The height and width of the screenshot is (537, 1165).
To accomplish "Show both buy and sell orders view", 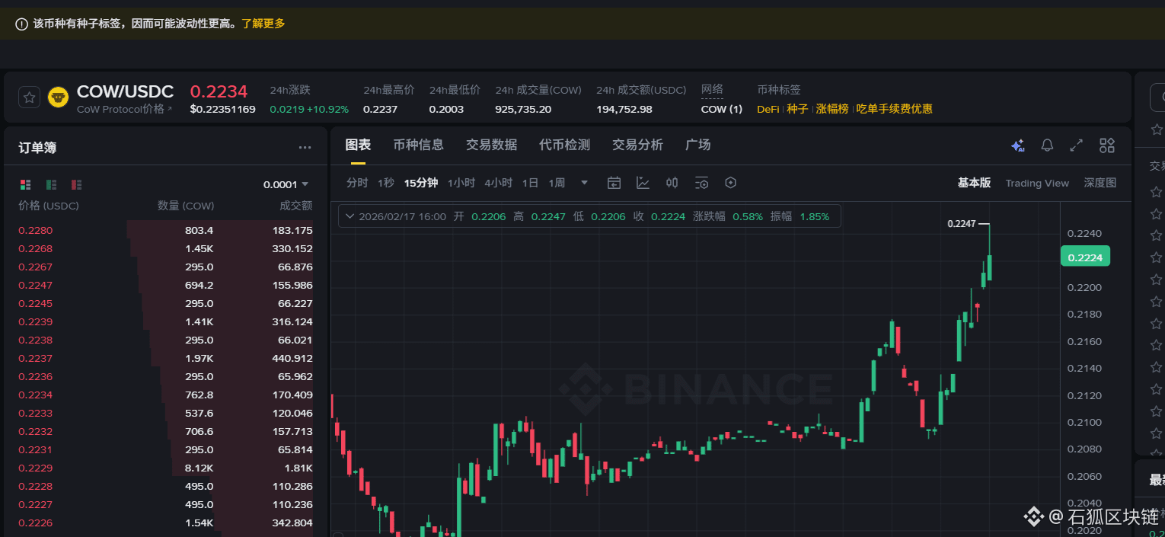I will click(x=26, y=184).
